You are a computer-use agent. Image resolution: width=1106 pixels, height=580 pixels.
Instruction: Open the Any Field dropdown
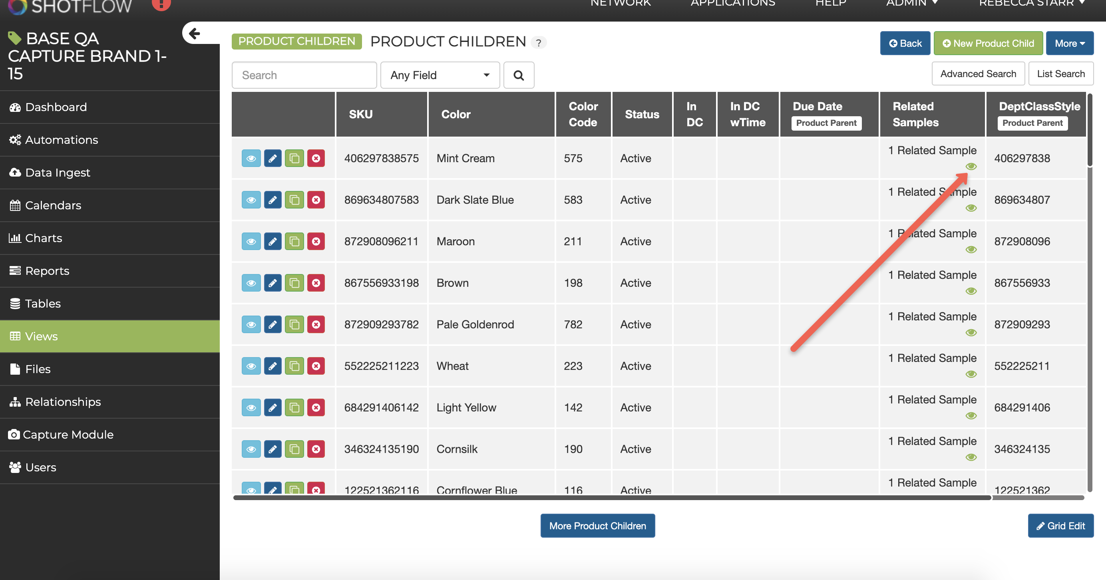click(x=440, y=75)
